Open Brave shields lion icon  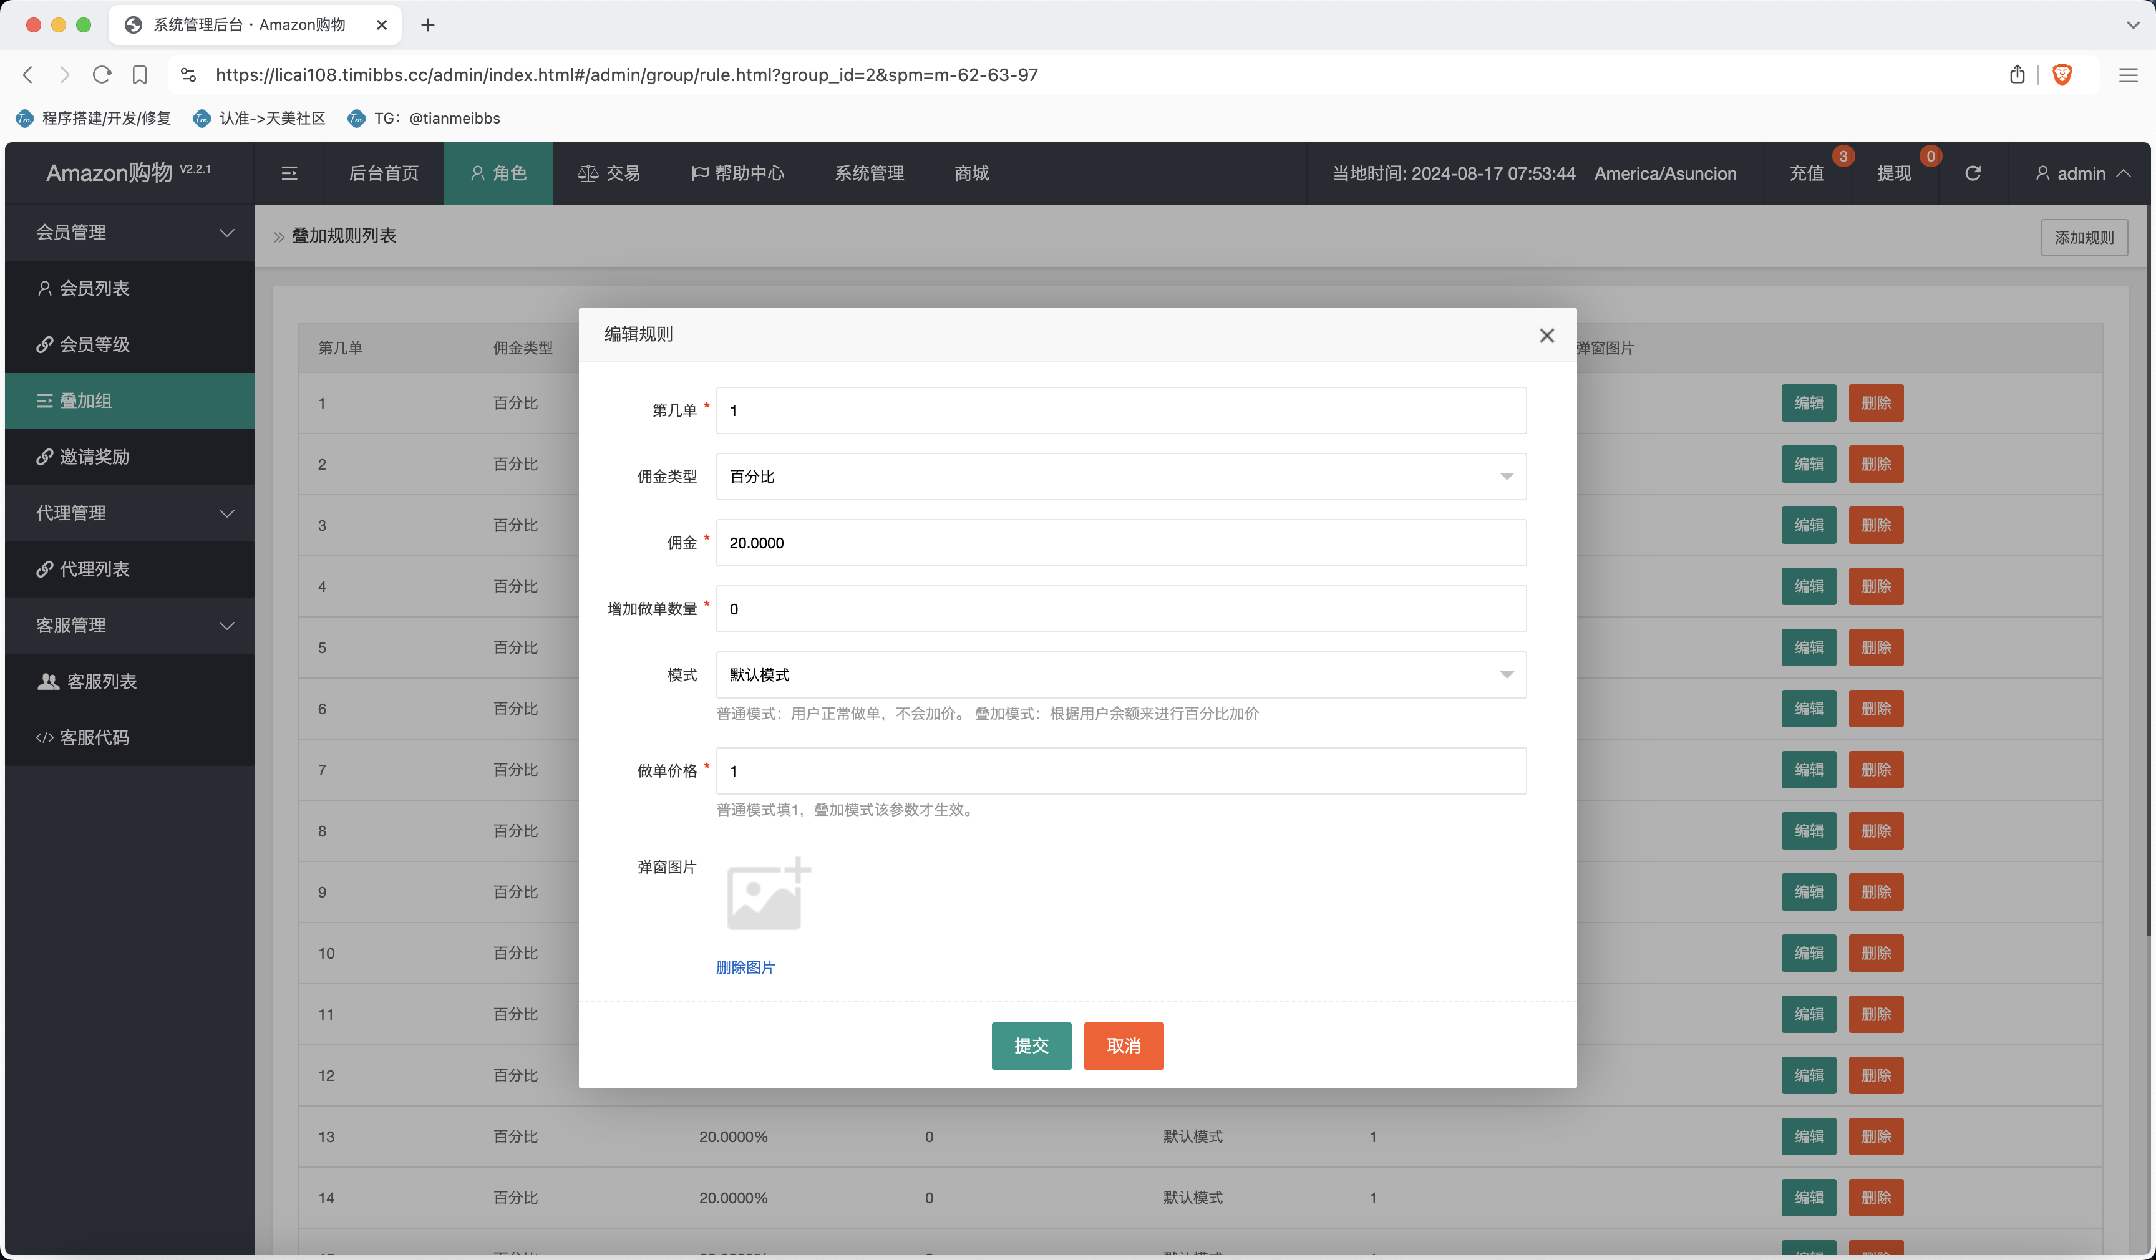click(2062, 74)
